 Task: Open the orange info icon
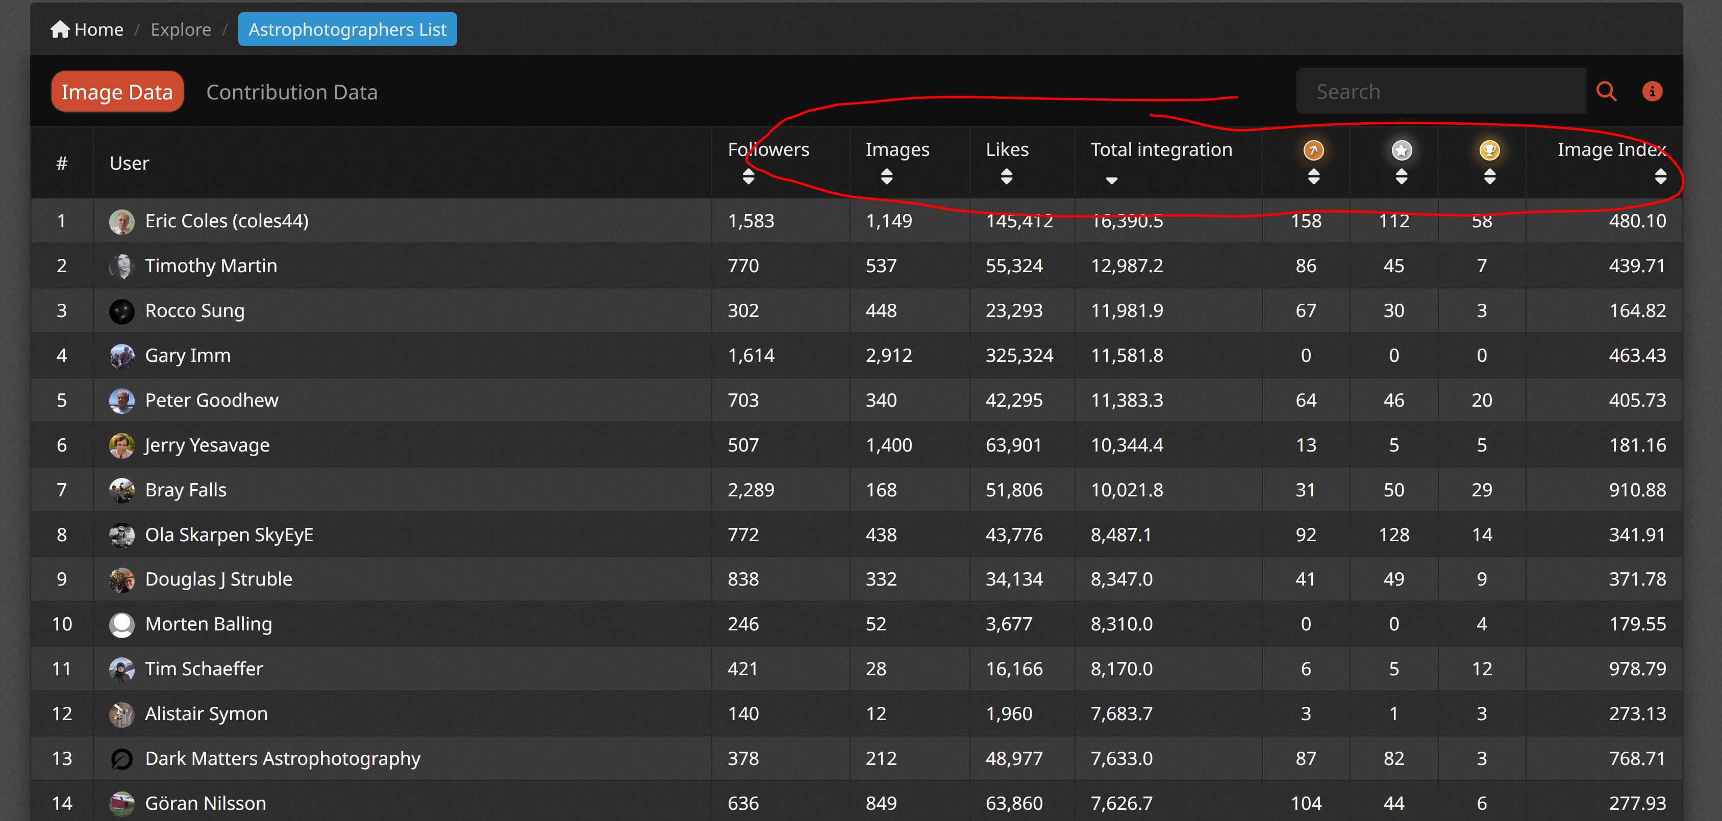point(1653,91)
